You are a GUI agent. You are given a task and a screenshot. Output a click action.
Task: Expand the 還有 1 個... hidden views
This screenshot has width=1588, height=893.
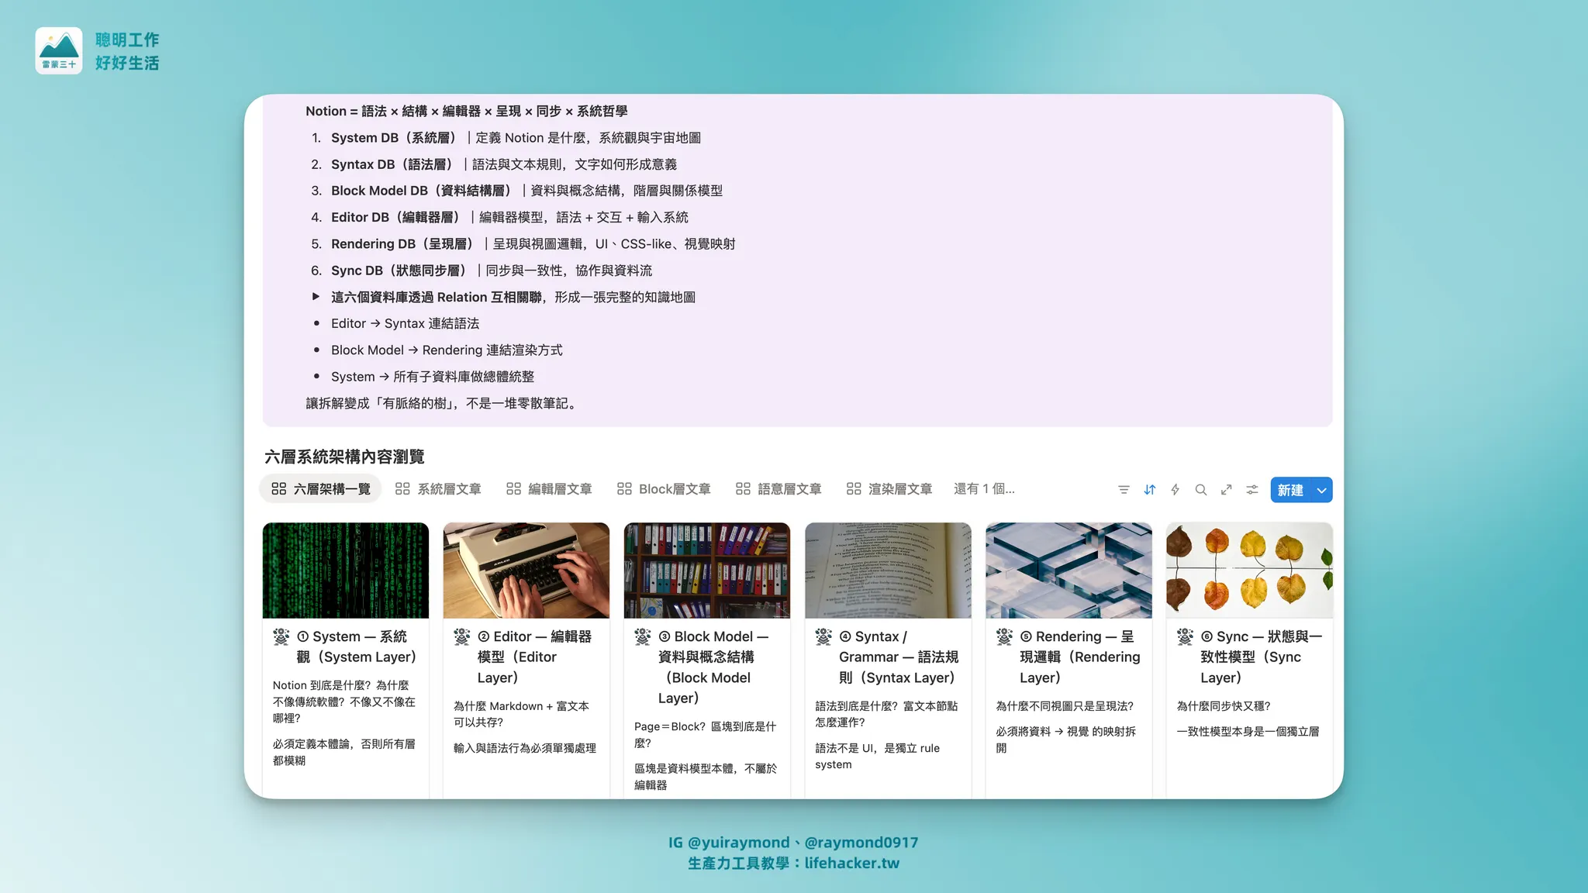[x=983, y=489]
